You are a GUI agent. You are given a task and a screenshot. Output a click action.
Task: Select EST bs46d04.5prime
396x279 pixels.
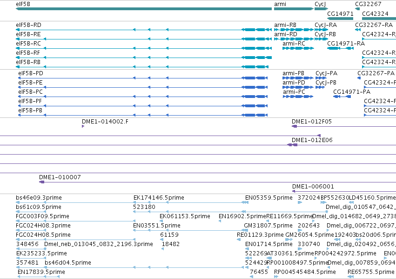pyautogui.click(x=68, y=263)
